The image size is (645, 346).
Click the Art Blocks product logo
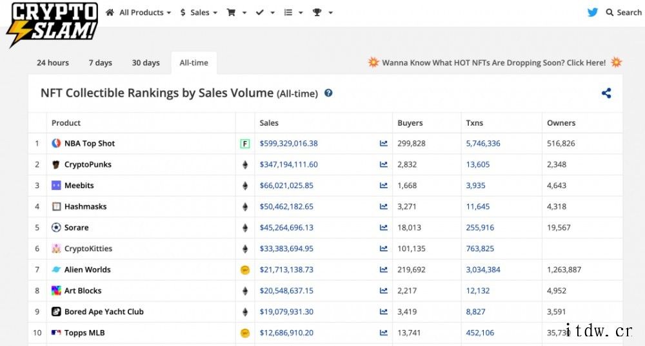pyautogui.click(x=56, y=291)
